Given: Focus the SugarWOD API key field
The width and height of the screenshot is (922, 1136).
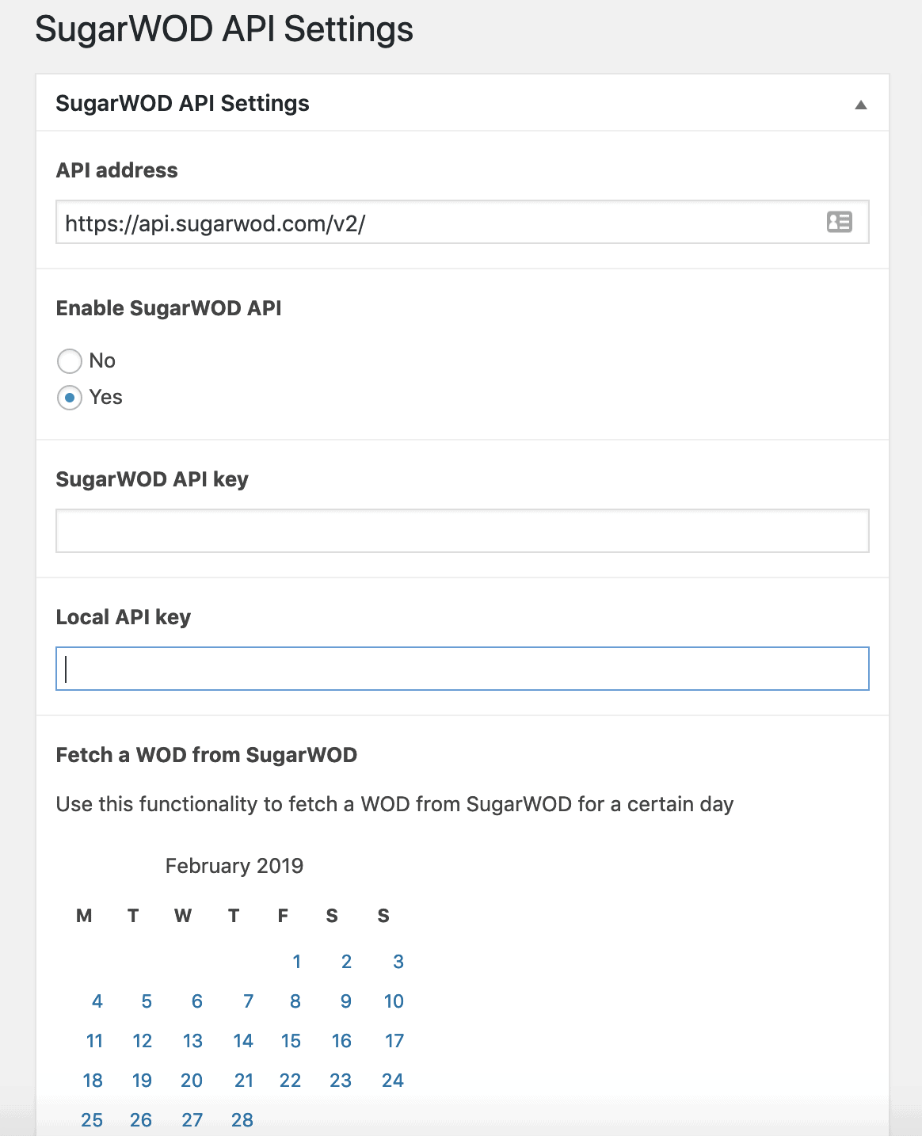Looking at the screenshot, I should point(463,531).
